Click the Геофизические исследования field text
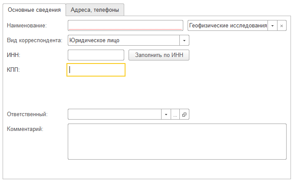Viewport: 294px width, 184px height. (x=228, y=26)
